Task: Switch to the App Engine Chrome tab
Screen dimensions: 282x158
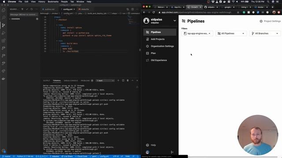Action: click(178, 7)
